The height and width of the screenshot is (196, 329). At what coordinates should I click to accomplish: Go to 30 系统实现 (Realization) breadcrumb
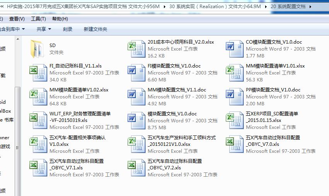(215, 7)
